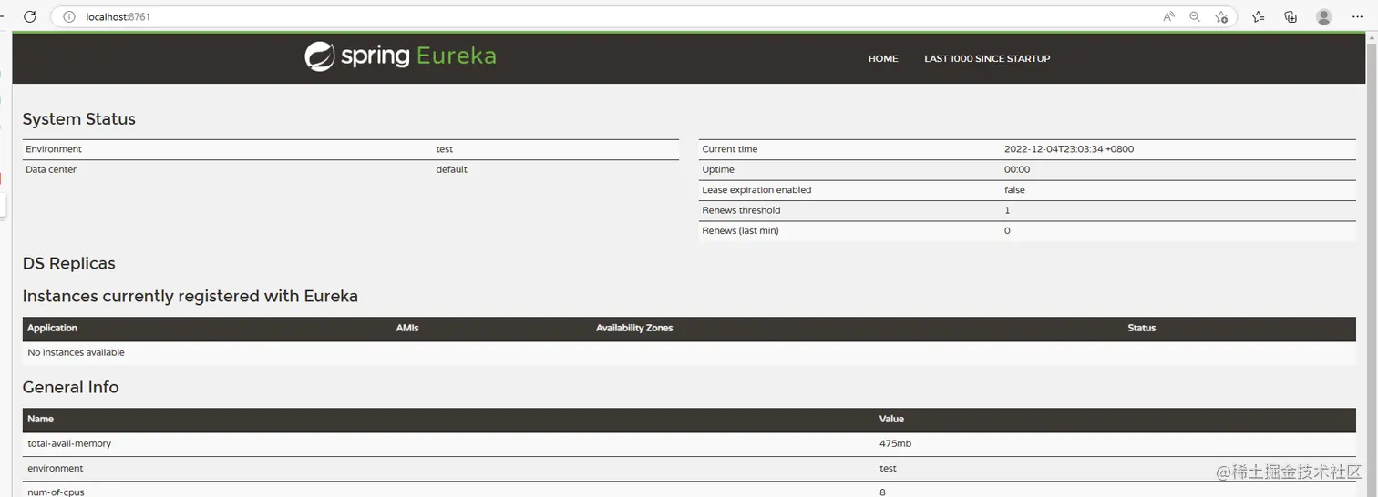Open LAST 1000 SINCE STARTUP page
Viewport: 1378px width, 497px height.
click(987, 58)
